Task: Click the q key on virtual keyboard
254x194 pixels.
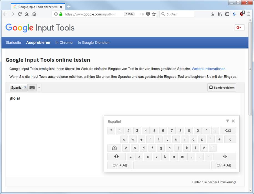Action: pyautogui.click(x=124, y=139)
